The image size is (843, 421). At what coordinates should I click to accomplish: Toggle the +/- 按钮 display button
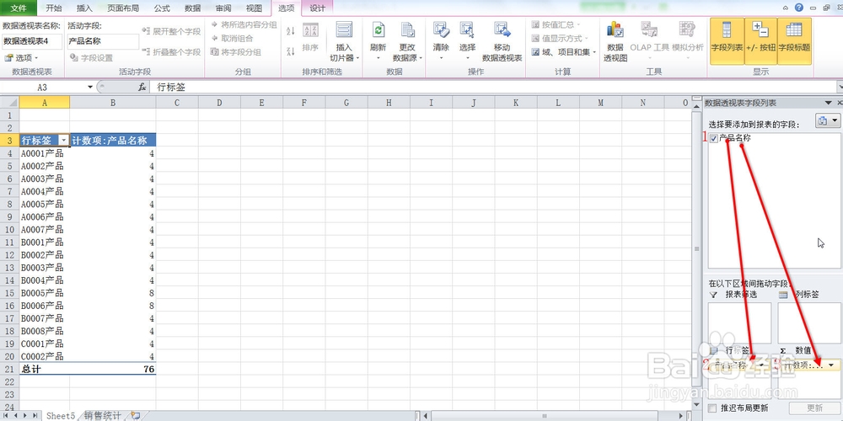tap(760, 41)
